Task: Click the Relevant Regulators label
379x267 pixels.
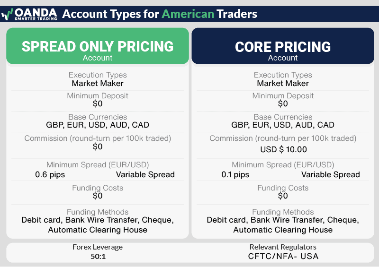Action: click(x=283, y=247)
